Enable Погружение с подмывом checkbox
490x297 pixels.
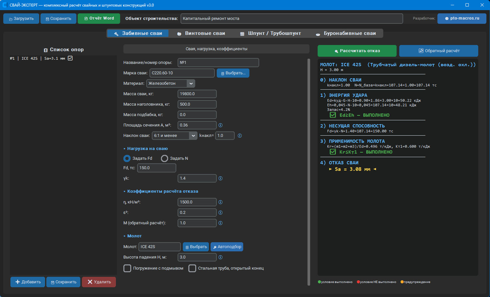pos(127,268)
